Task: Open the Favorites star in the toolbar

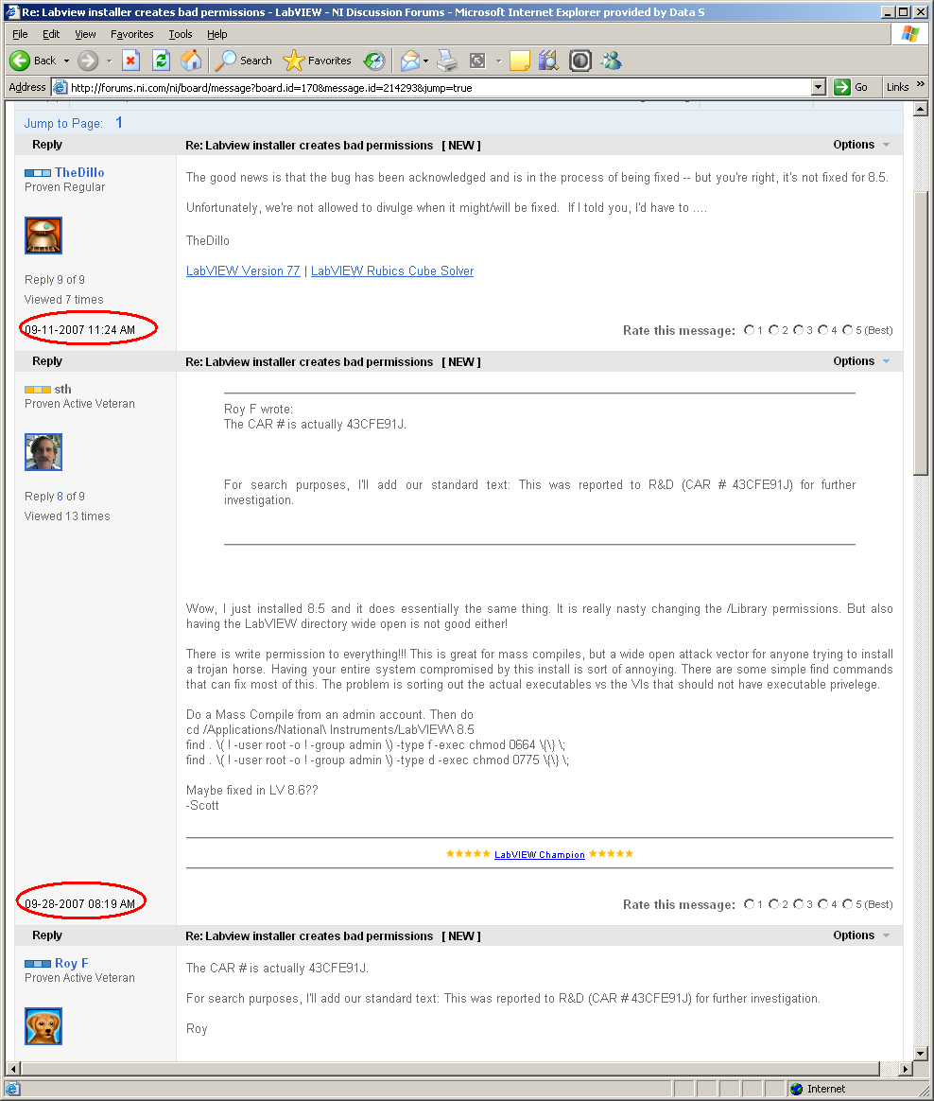Action: click(x=318, y=61)
